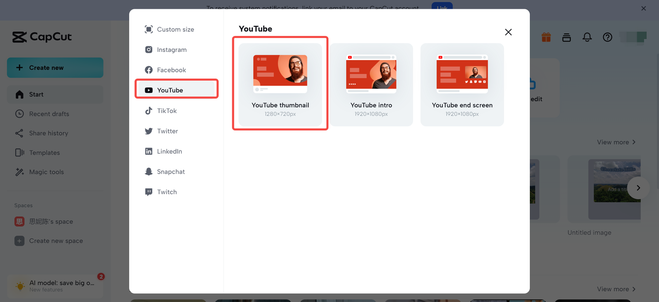Open Recent drafts

coord(55,114)
